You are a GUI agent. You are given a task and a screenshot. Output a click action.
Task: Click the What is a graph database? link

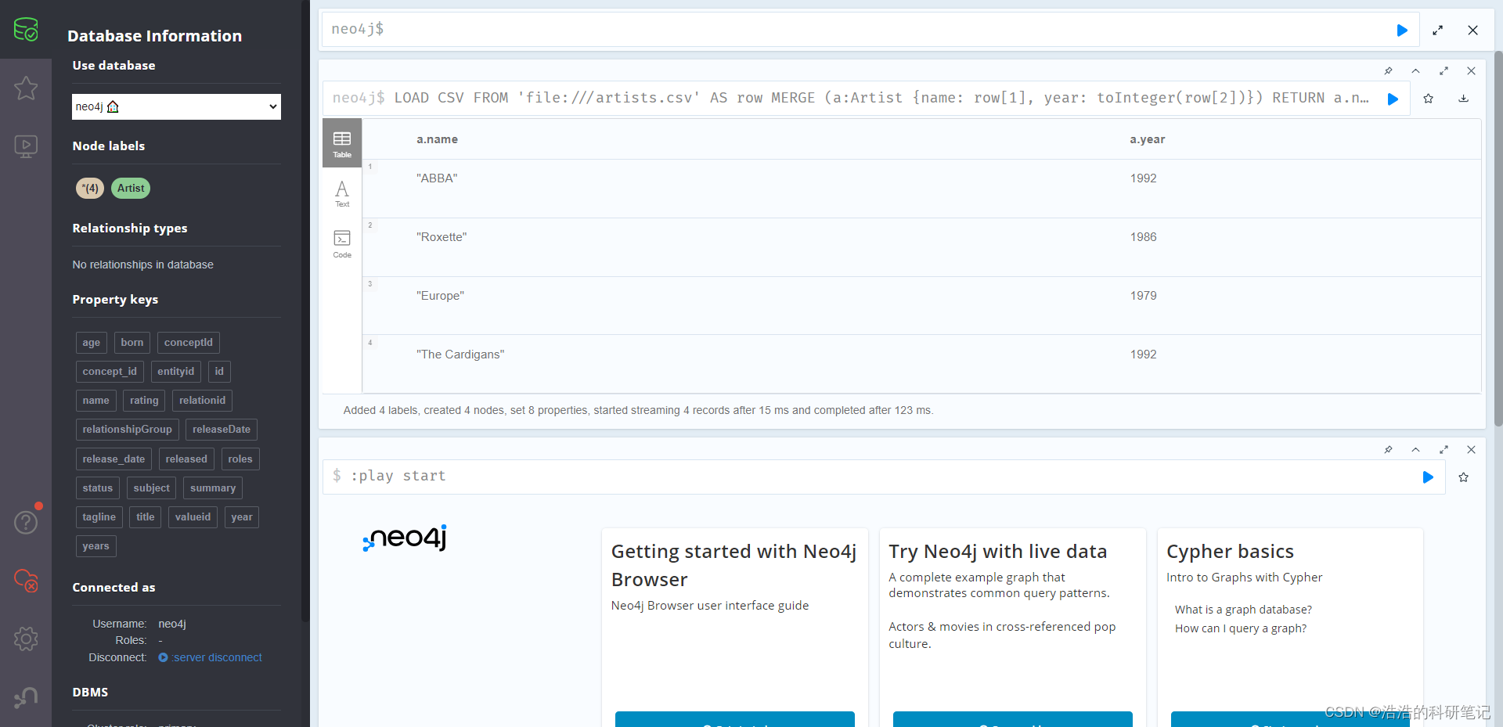tap(1243, 610)
